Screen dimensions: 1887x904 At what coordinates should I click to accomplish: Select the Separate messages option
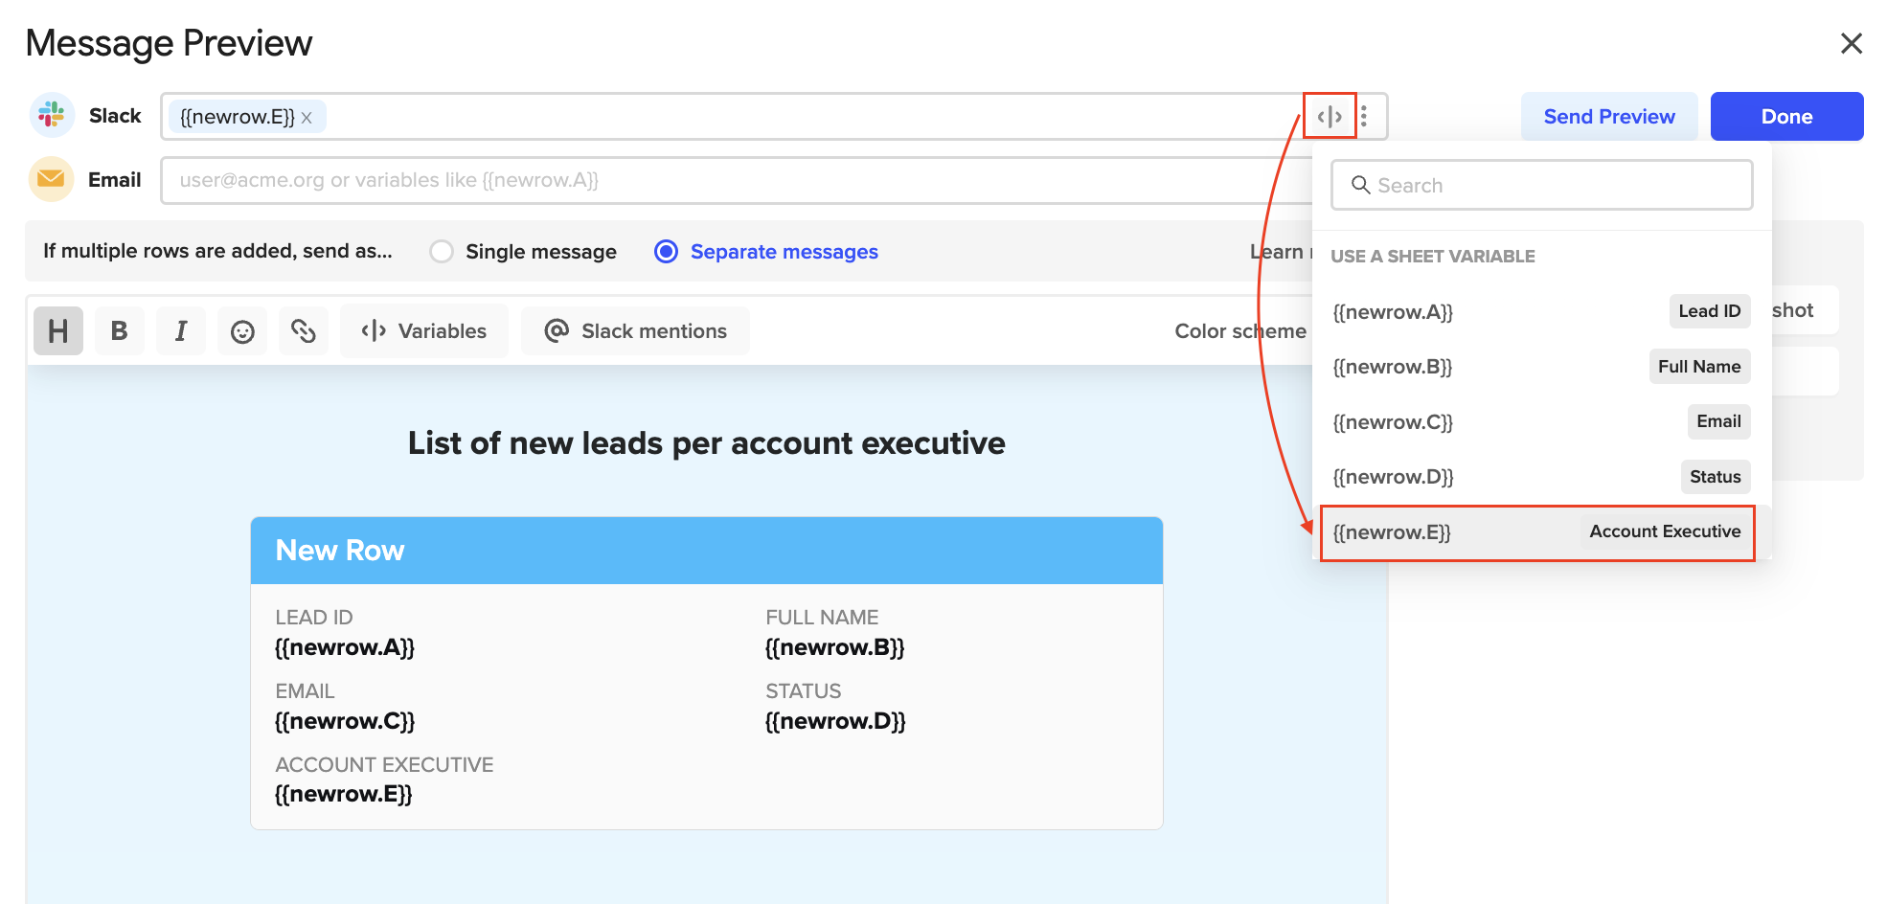coord(766,252)
